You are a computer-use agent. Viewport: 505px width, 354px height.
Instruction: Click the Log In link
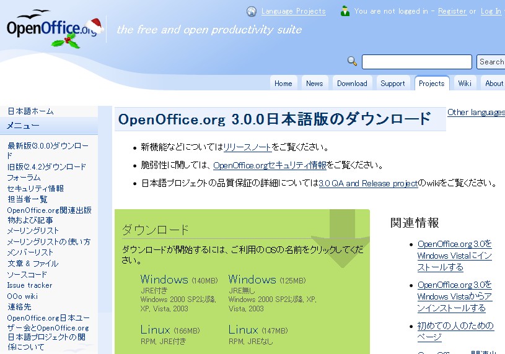click(x=491, y=11)
